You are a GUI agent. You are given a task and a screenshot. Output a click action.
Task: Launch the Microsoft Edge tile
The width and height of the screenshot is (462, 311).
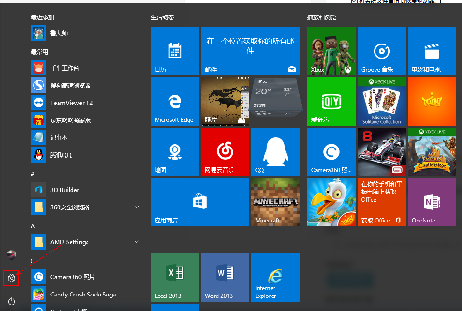175,102
